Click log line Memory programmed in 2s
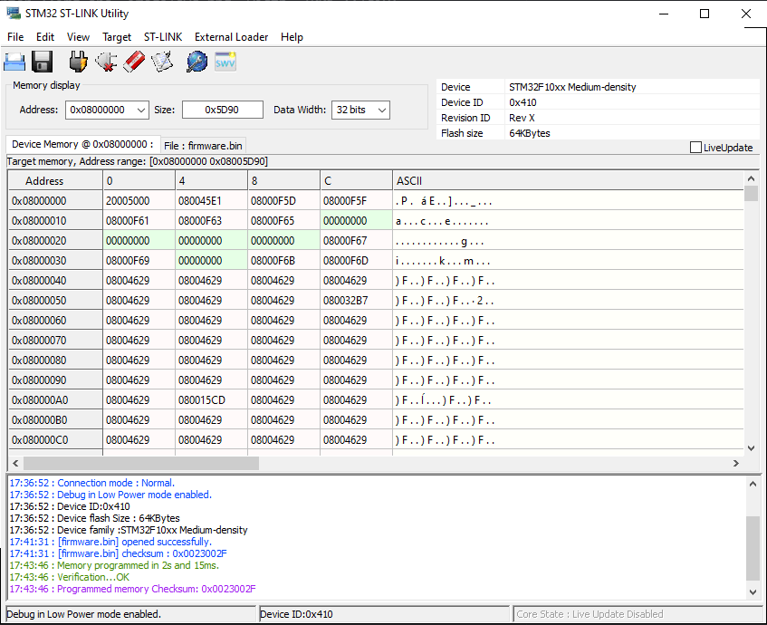767x625 pixels. (x=114, y=565)
